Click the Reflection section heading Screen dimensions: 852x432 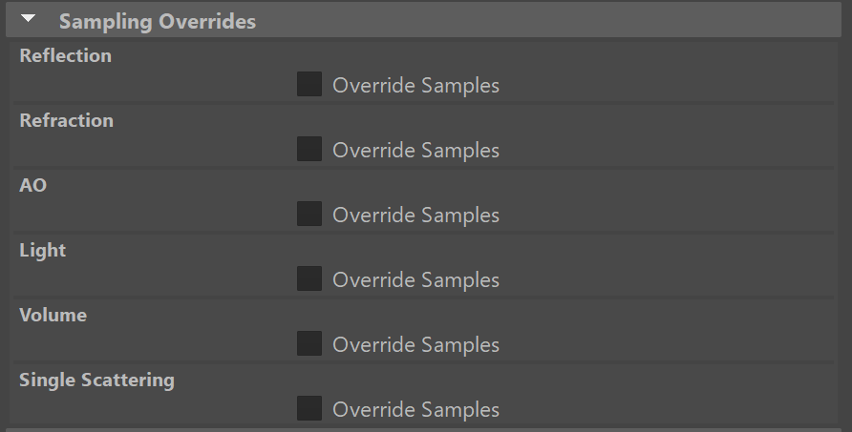point(65,56)
